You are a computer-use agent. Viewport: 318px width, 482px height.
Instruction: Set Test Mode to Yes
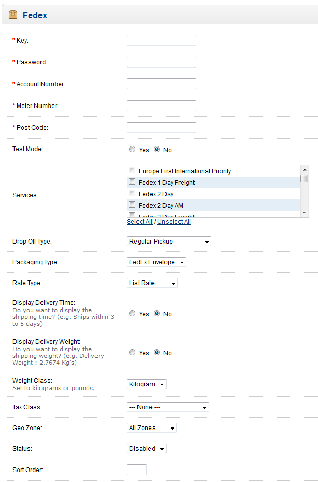click(x=132, y=150)
